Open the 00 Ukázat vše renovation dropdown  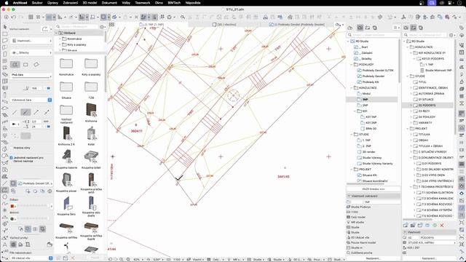31,258
